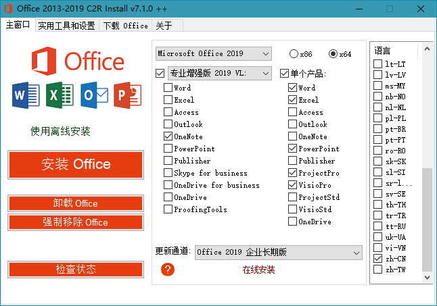Expand the 专业增强版 2019 VL edition dropdown
Image resolution: width=437 pixels, height=306 pixels.
click(x=220, y=73)
